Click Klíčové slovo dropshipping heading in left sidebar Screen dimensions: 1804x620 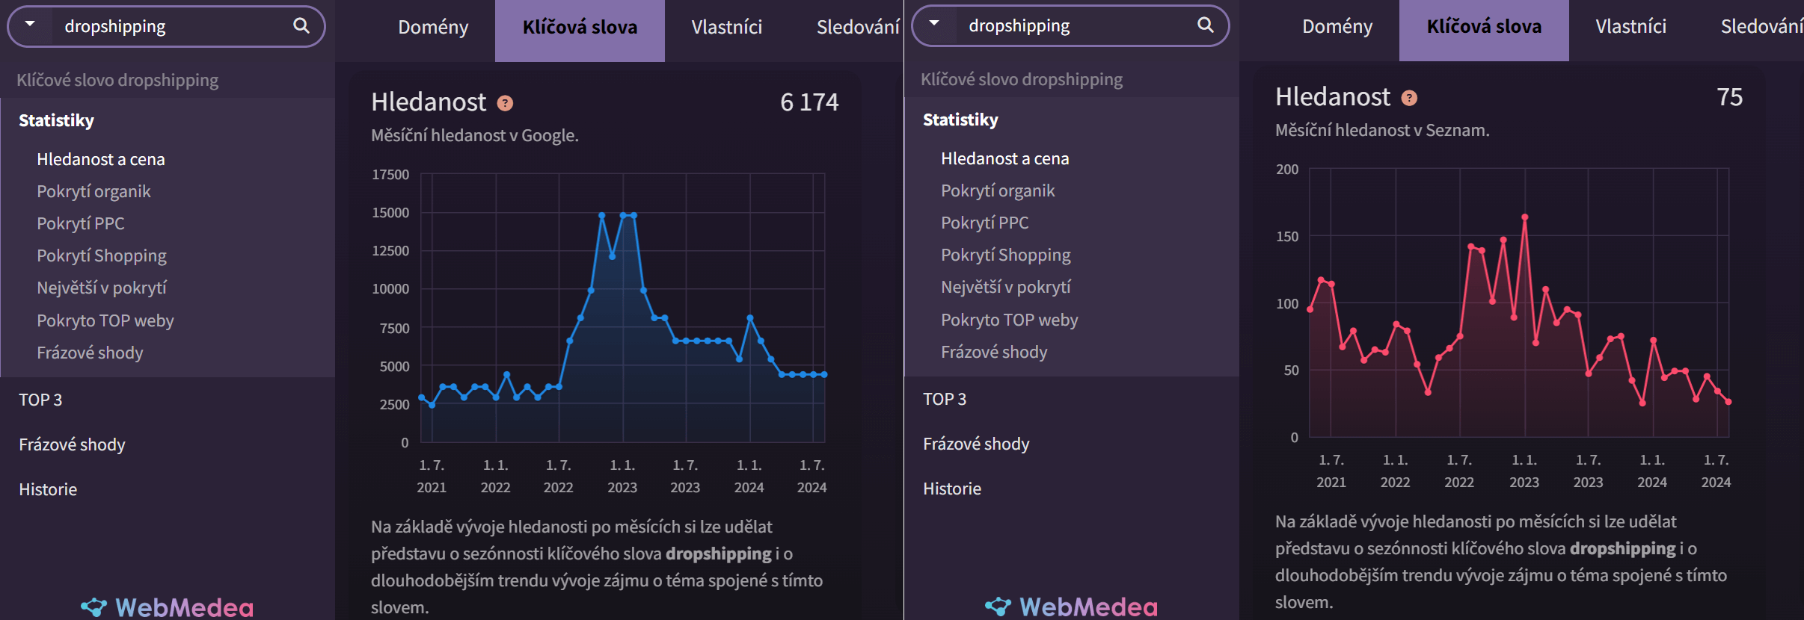117,80
